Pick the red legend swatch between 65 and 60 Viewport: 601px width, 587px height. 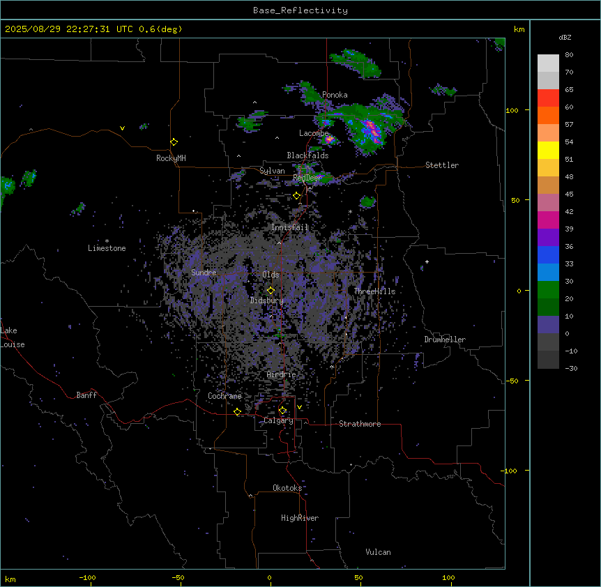click(548, 98)
